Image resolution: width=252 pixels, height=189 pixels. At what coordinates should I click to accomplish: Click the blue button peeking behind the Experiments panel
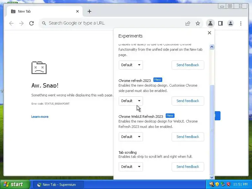(218, 116)
